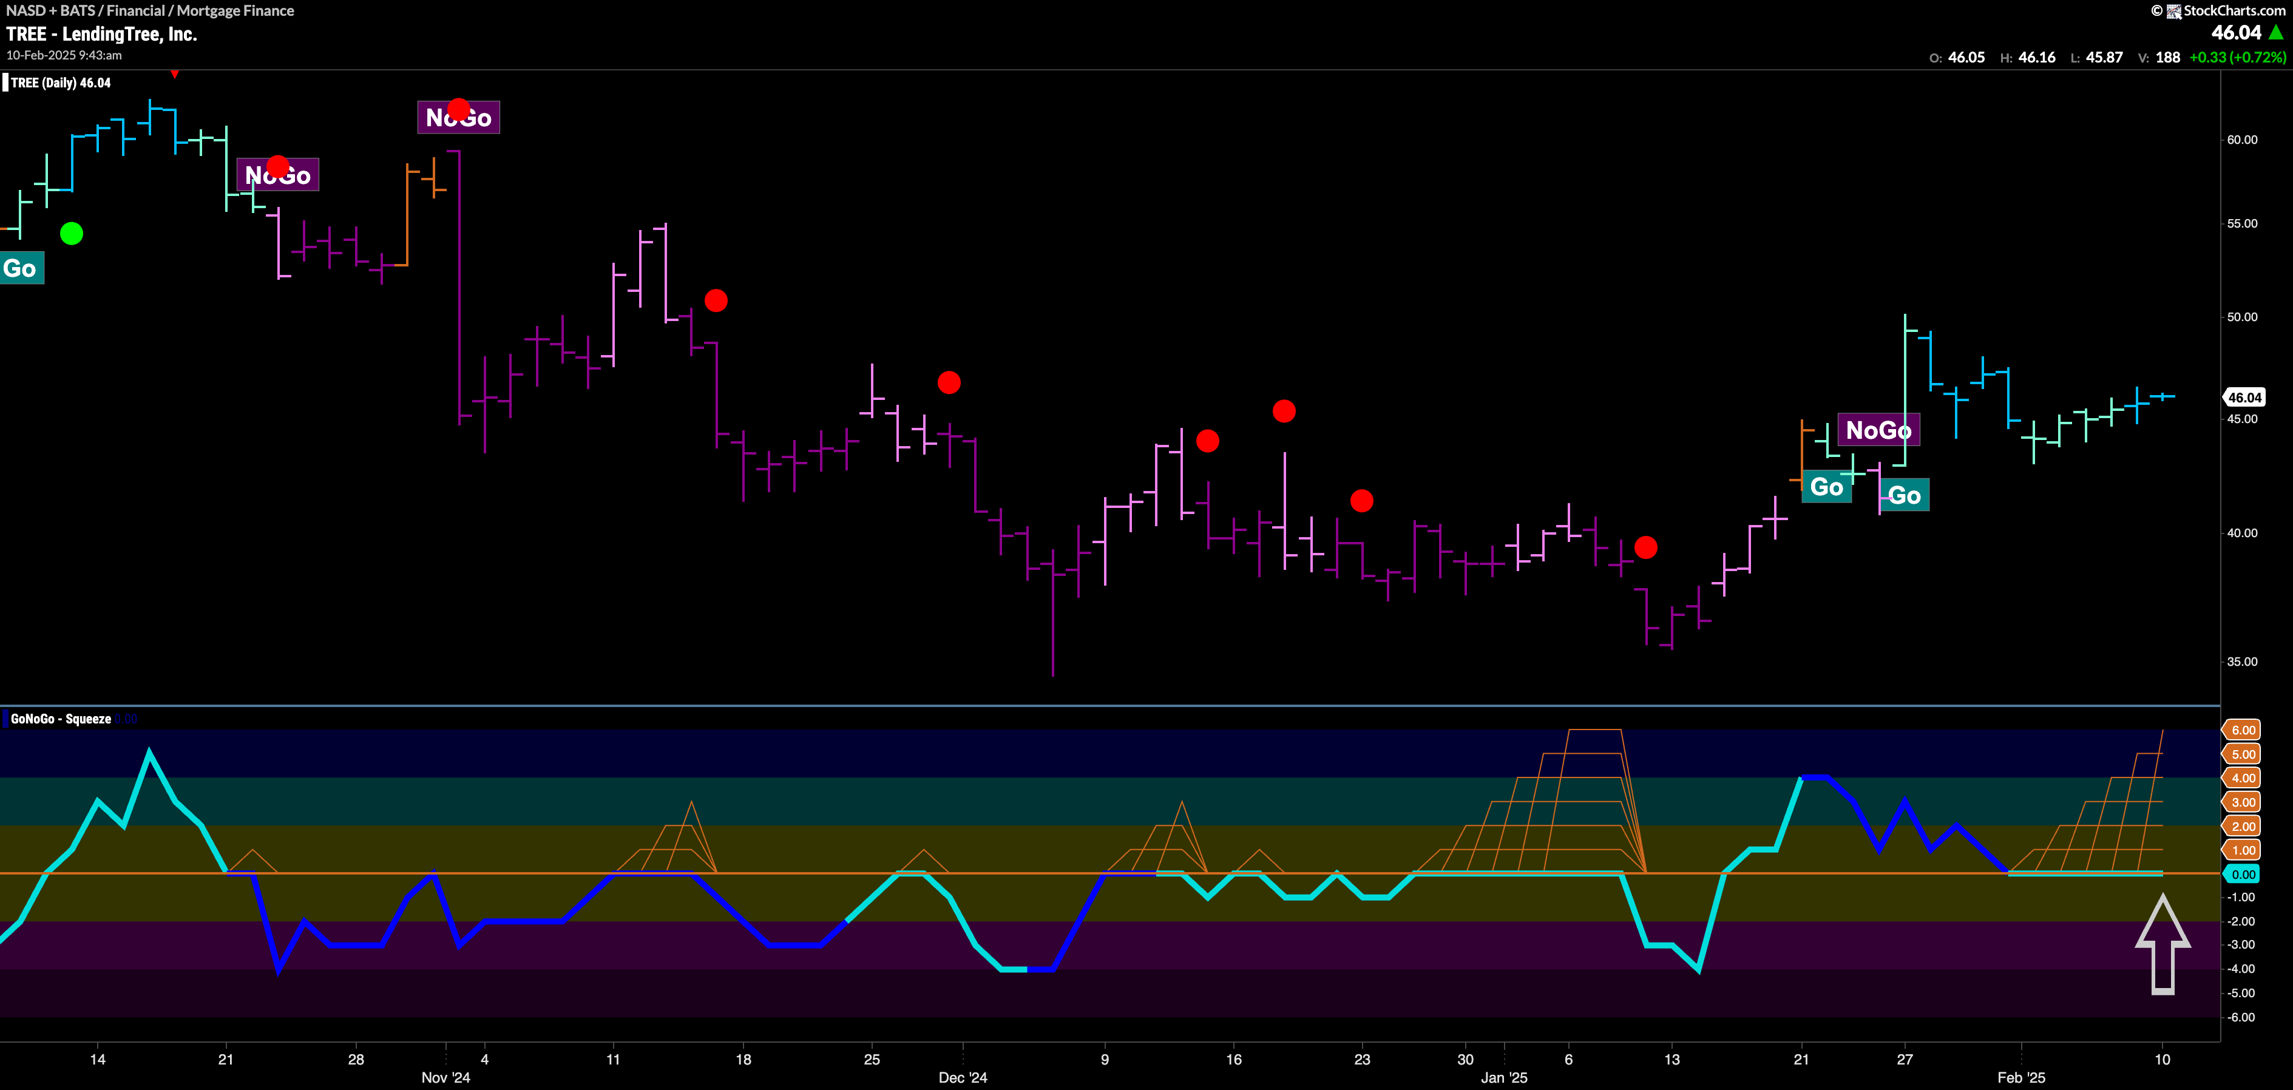Click the green up-triangle beside 46.04 price
This screenshot has width=2293, height=1090.
2276,33
